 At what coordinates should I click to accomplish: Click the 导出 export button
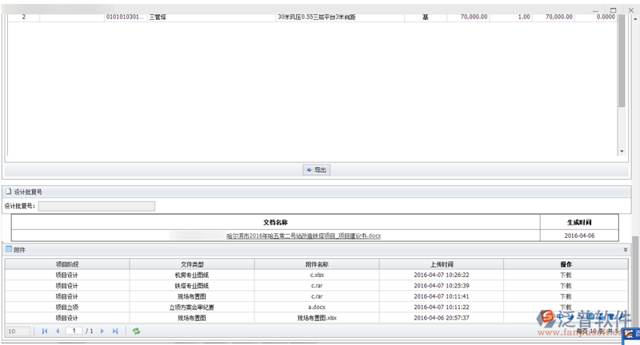pyautogui.click(x=316, y=170)
